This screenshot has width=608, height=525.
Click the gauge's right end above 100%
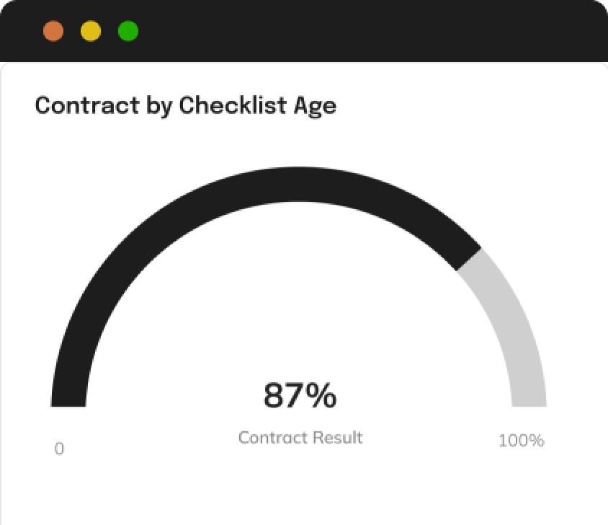[x=529, y=400]
